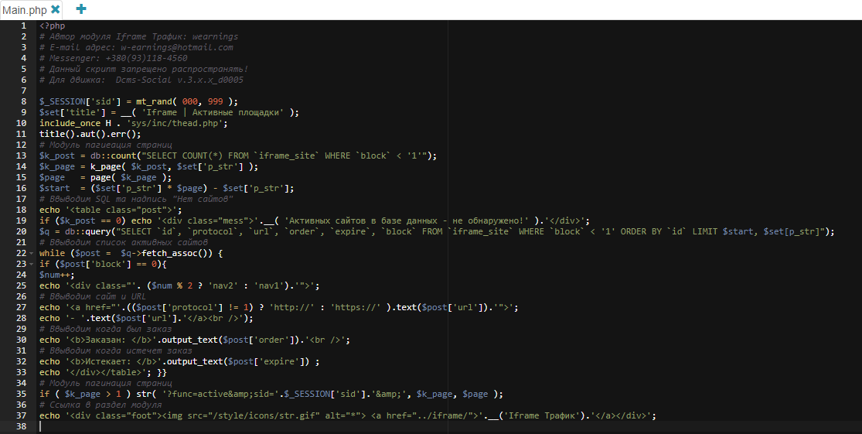Switch to the Main.php tab

coord(25,10)
